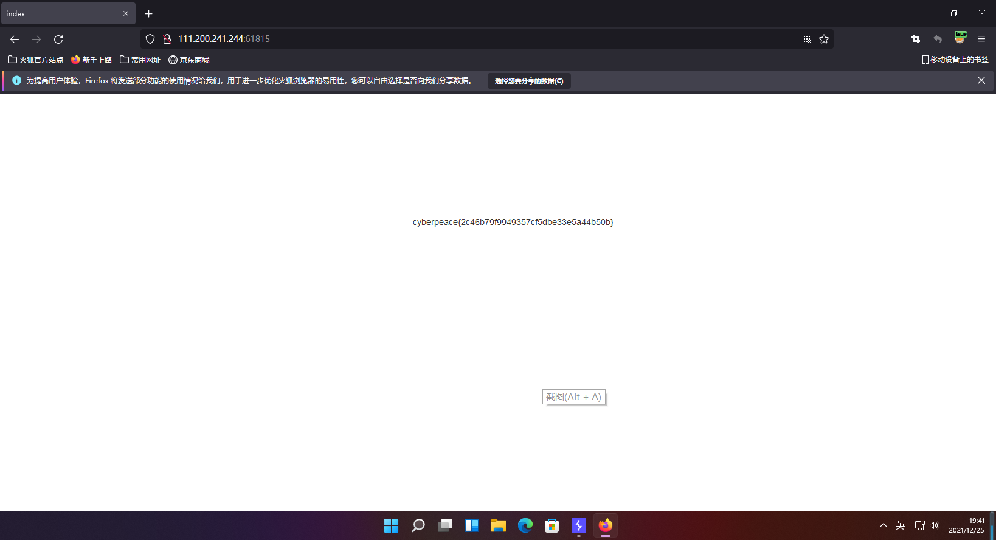
Task: Click the 截图(Alt + A) tooltip
Action: [574, 397]
